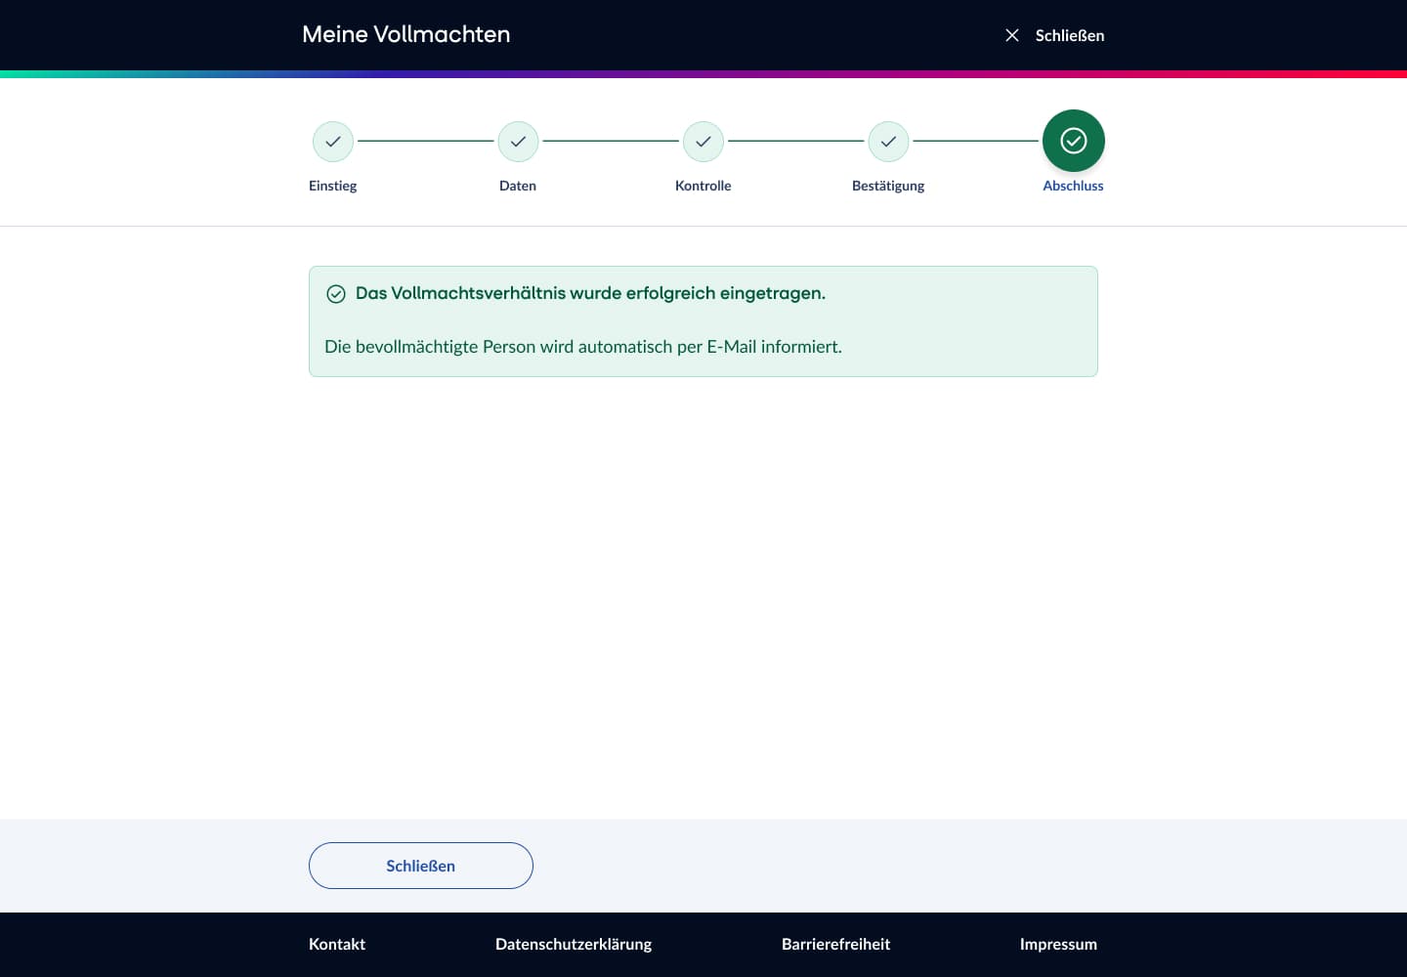Open the Datenschutzerklärung footer link
The height and width of the screenshot is (977, 1407).
[x=574, y=944]
